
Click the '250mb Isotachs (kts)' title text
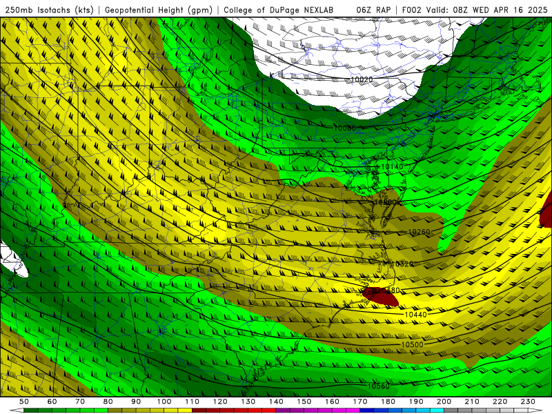(50, 10)
